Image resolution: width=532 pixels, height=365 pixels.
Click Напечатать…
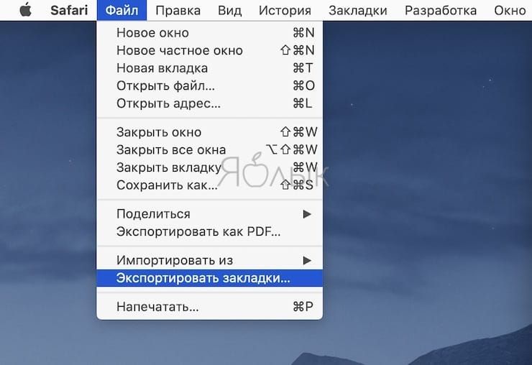[210, 307]
